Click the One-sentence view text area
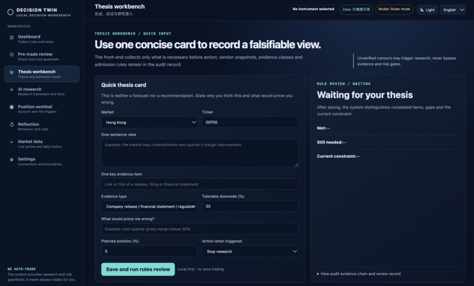 [200, 153]
